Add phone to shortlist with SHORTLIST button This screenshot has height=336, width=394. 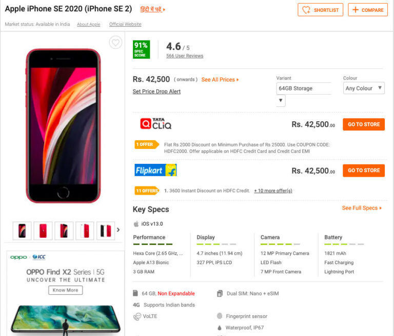coord(320,10)
